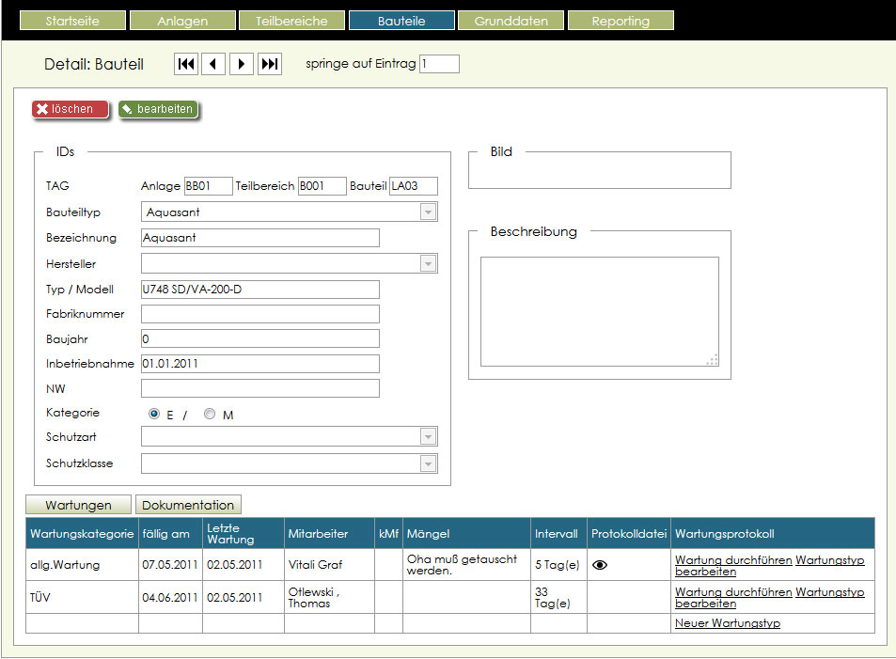Open the Bauteiltyp dropdown

[x=429, y=212]
